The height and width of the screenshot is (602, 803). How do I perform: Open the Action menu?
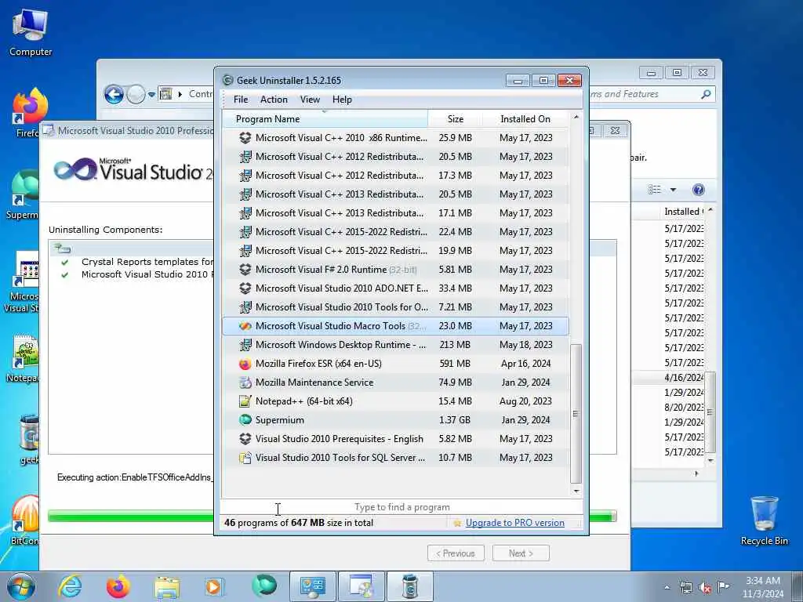[x=274, y=100]
